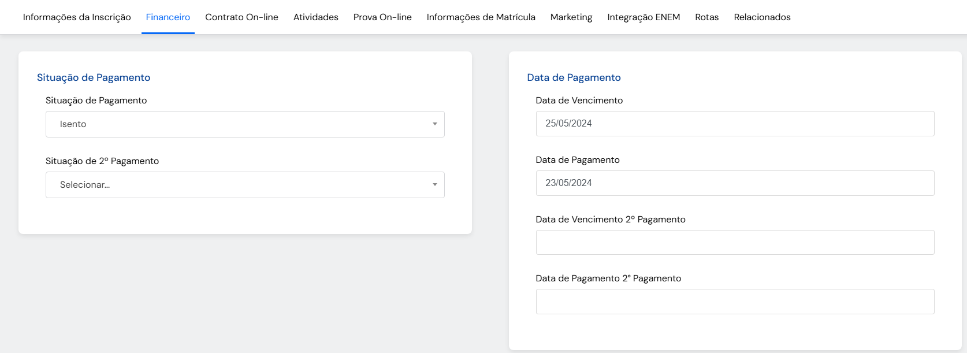Go to the Atividades tab

316,17
